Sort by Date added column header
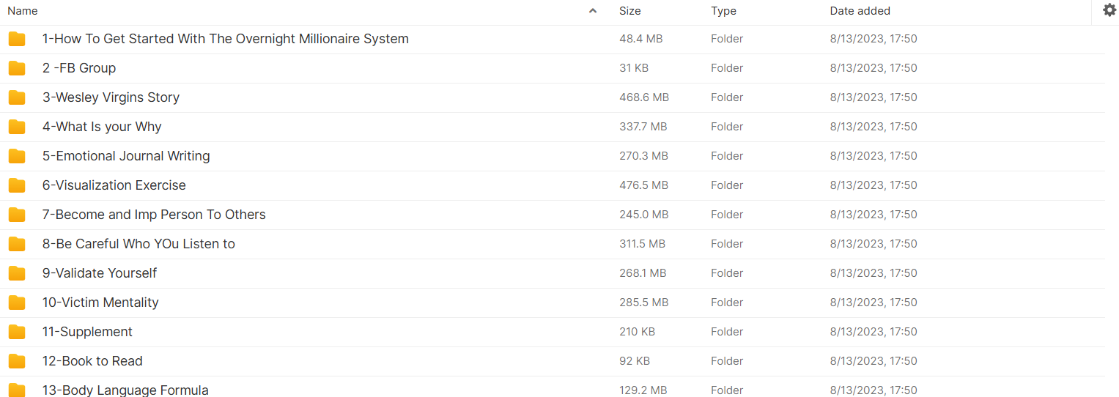The width and height of the screenshot is (1119, 397). [x=860, y=11]
